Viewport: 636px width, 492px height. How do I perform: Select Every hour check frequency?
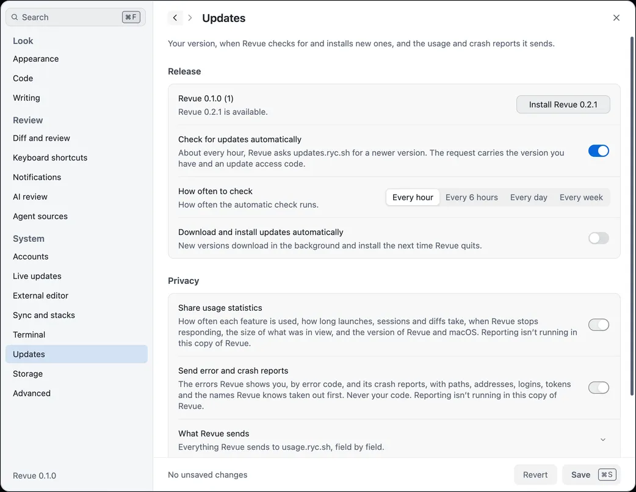[413, 198]
